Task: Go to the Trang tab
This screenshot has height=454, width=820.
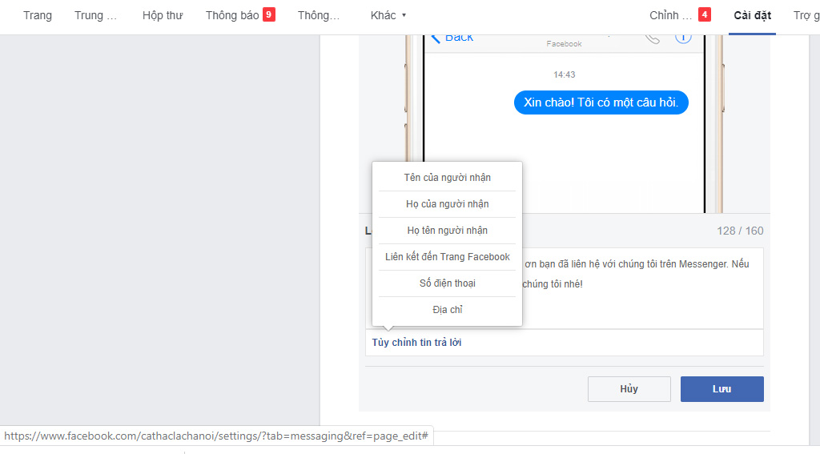Action: 38,15
